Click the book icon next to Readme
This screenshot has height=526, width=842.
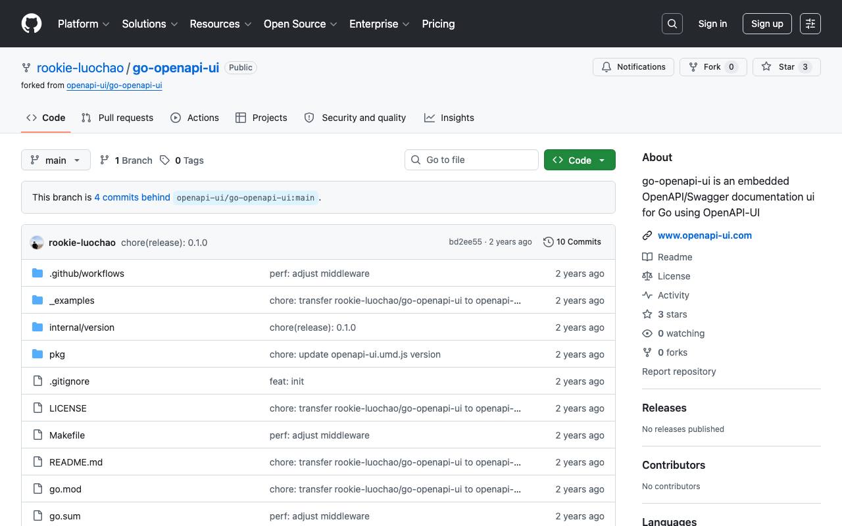click(647, 257)
